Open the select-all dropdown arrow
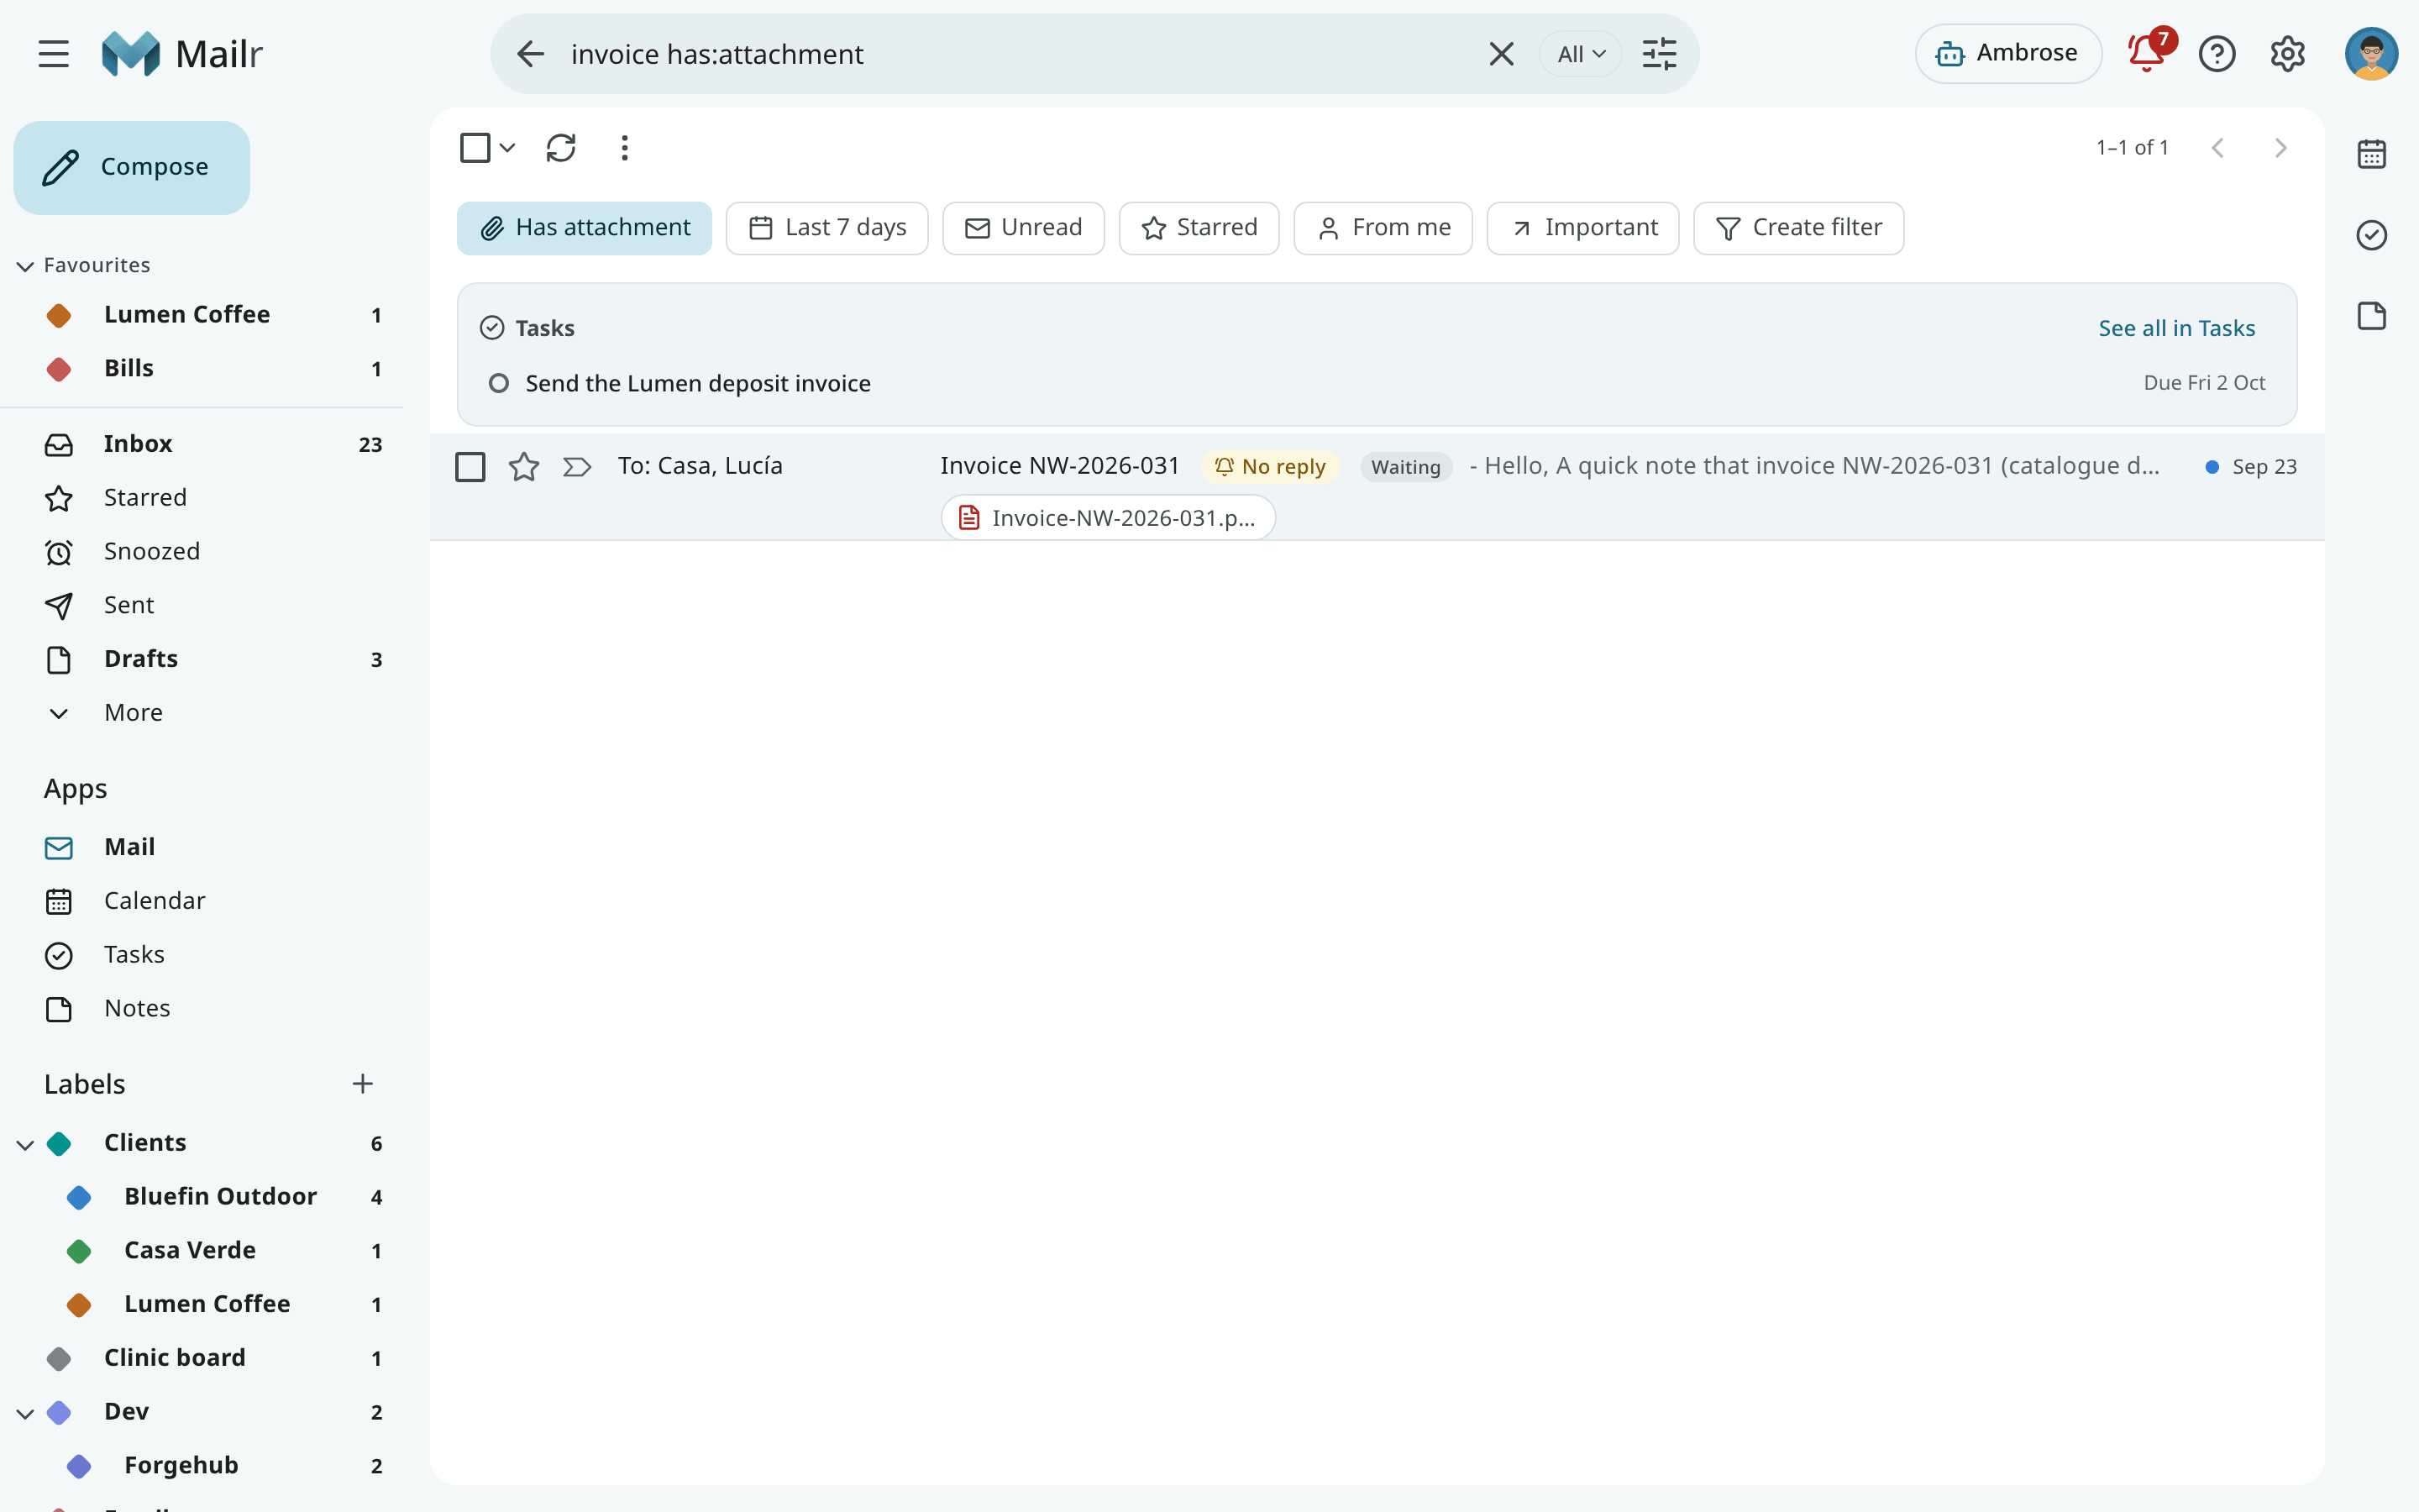The height and width of the screenshot is (1512, 2419). pos(508,148)
